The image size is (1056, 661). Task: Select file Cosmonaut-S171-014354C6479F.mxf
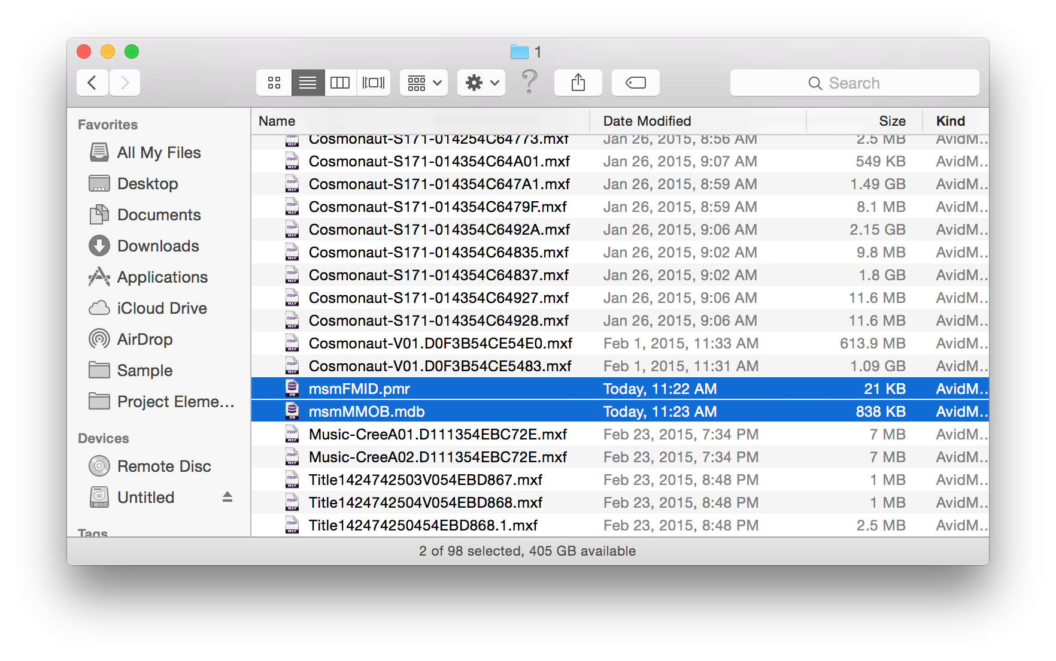[620, 207]
